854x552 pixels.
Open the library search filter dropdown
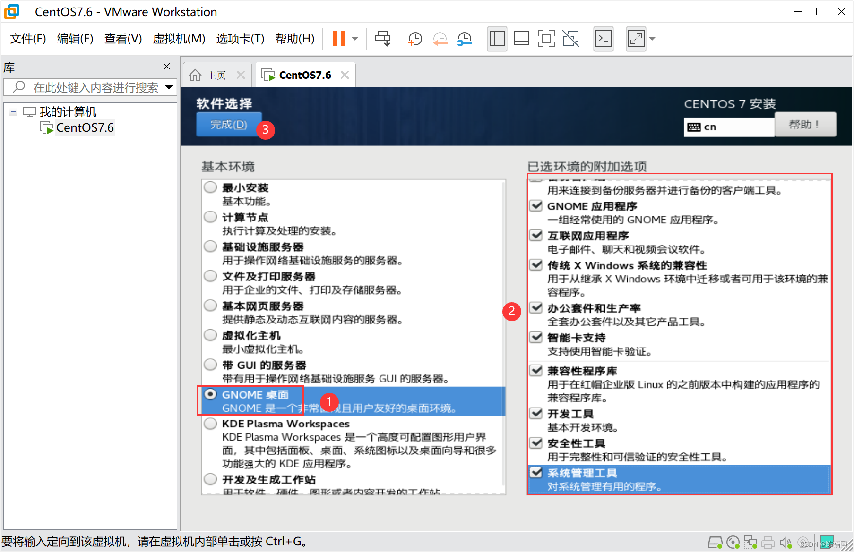169,87
